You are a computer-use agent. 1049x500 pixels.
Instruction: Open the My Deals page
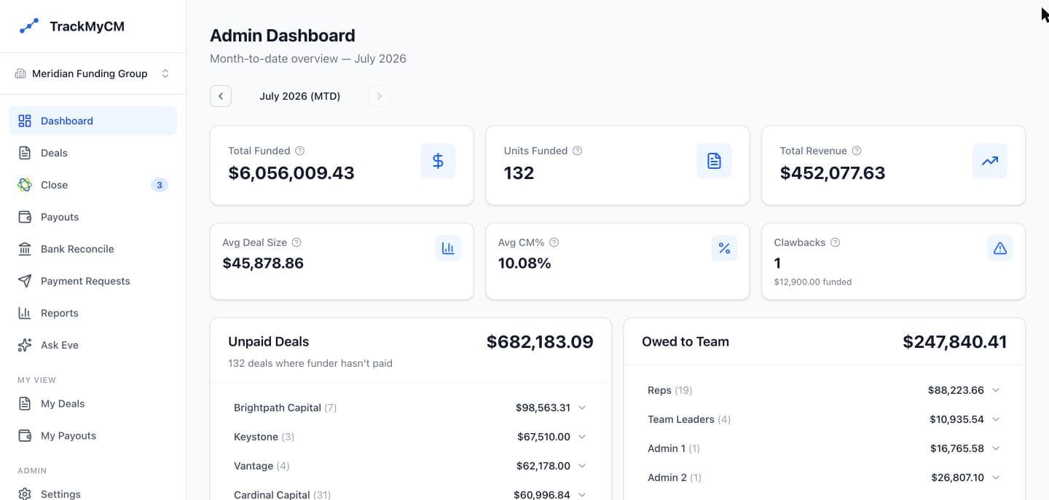coord(93,403)
